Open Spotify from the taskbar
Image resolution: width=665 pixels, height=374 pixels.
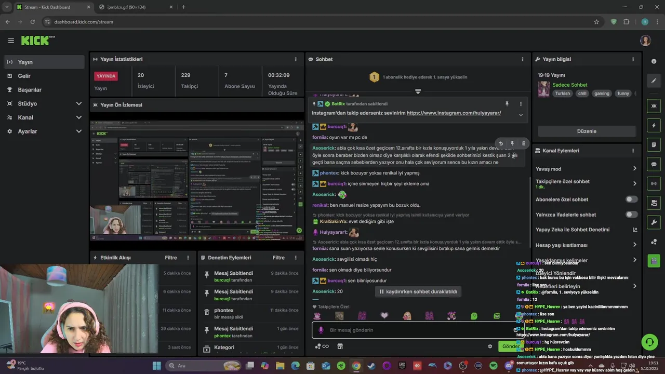point(494,366)
